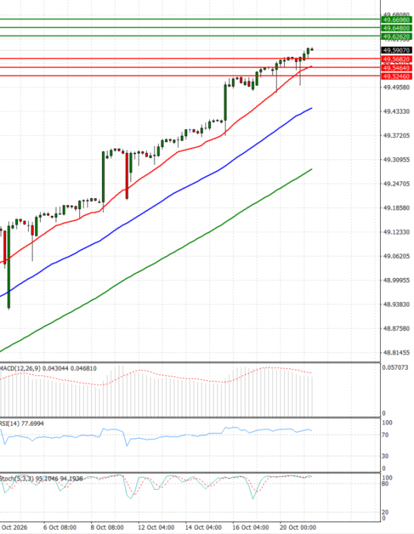Click the green 49.62620 resistance price label
414x534 pixels.
396,37
